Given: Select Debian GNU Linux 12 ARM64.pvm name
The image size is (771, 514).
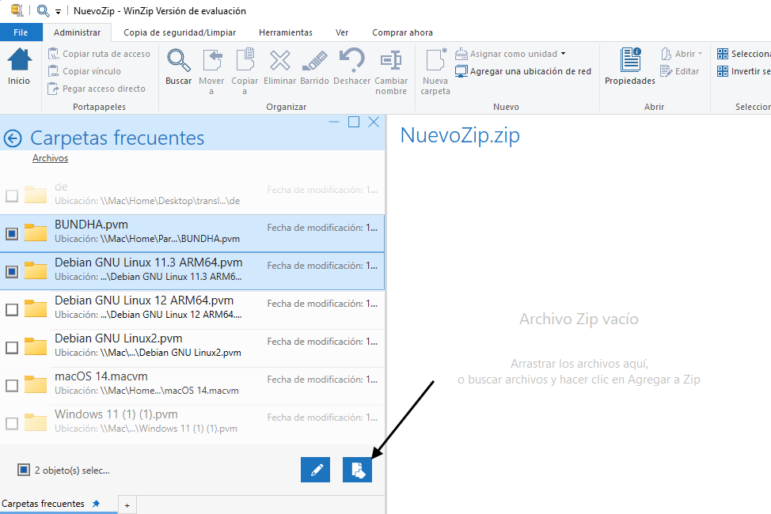Looking at the screenshot, I should [144, 300].
